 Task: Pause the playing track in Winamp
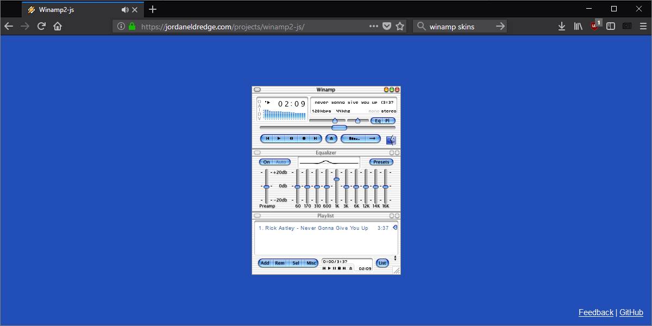291,139
